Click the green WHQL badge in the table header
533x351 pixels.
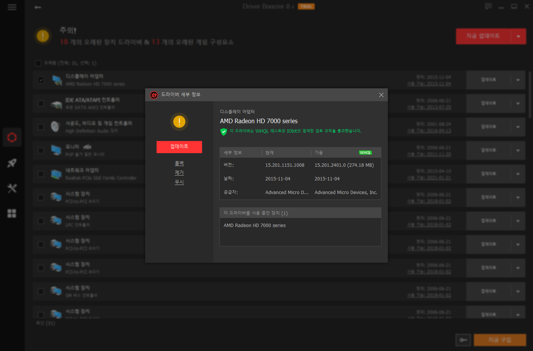click(365, 153)
